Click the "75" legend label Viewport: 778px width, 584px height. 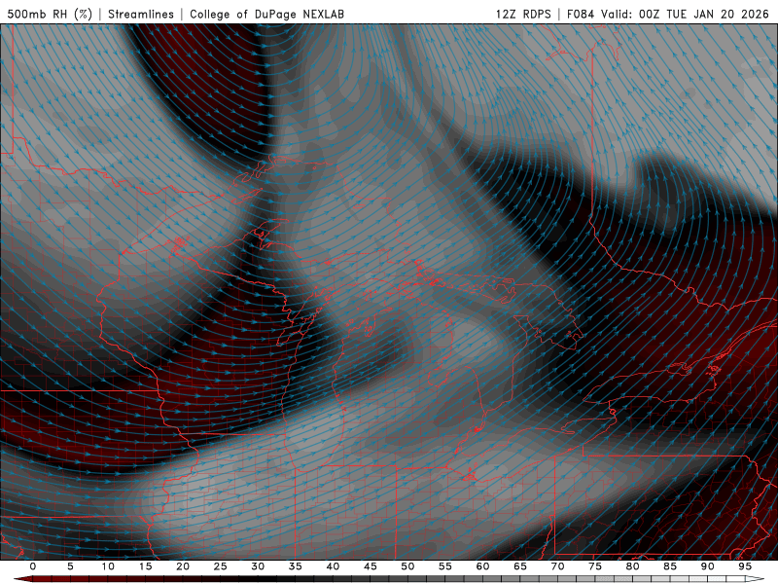[x=595, y=566]
